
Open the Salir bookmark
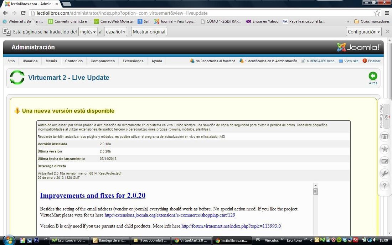coord(144,21)
